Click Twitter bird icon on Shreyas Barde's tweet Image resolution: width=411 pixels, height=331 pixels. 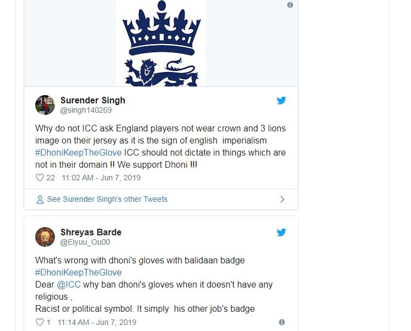click(281, 233)
